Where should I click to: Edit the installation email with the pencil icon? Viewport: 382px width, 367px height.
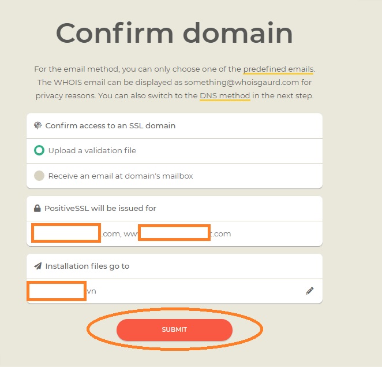click(310, 291)
